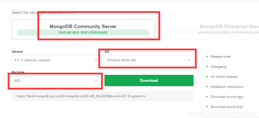The image size is (259, 118).
Task: Click the OS field label
Action: click(x=107, y=51)
